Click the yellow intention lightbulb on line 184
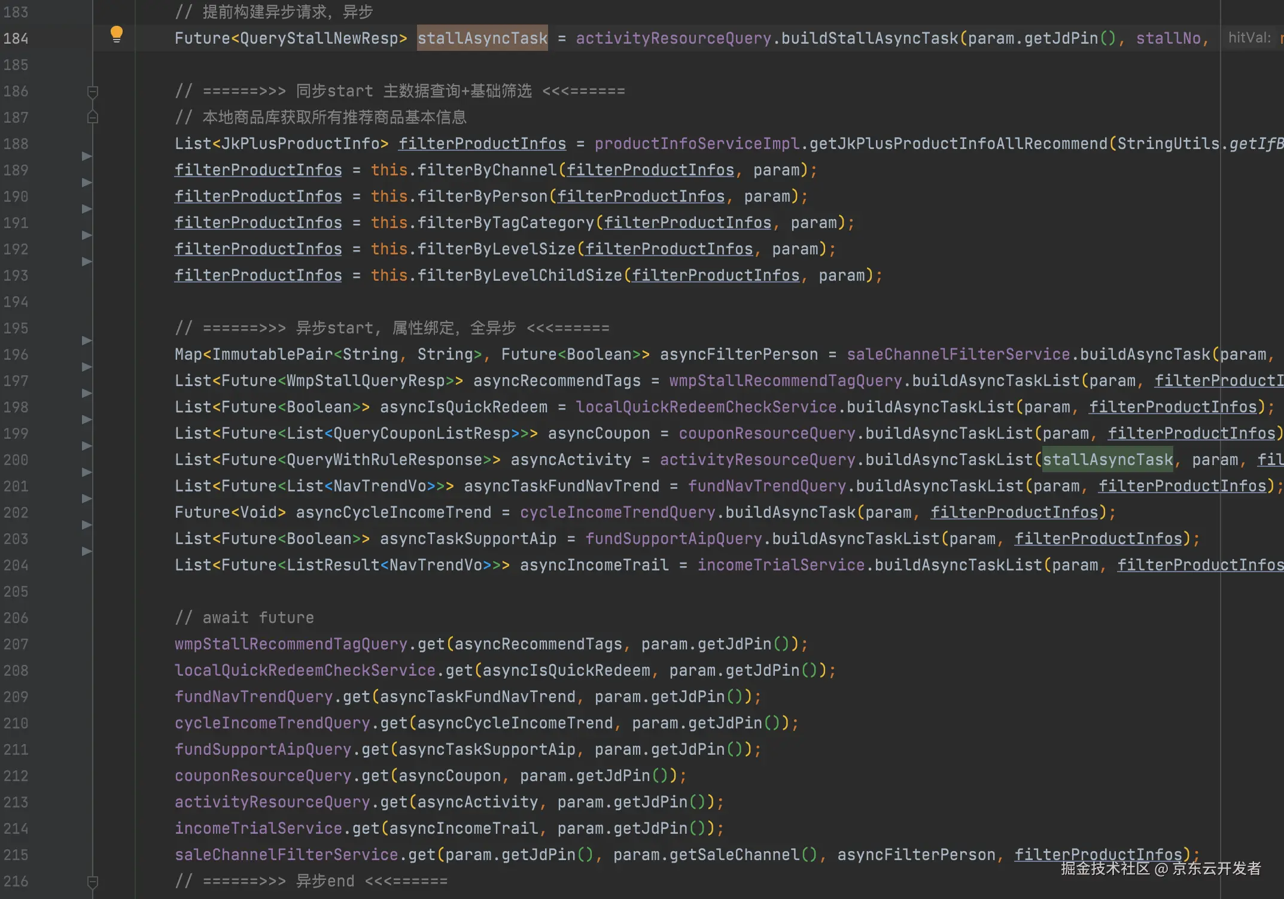This screenshot has width=1284, height=899. pyautogui.click(x=117, y=34)
